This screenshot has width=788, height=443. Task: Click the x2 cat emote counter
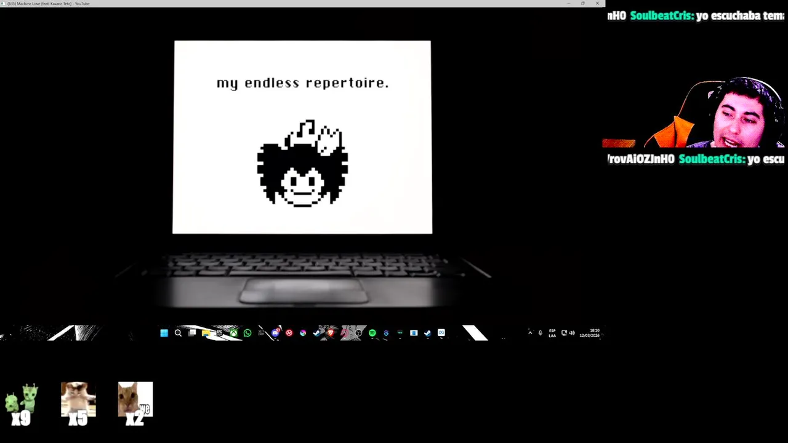pyautogui.click(x=135, y=404)
